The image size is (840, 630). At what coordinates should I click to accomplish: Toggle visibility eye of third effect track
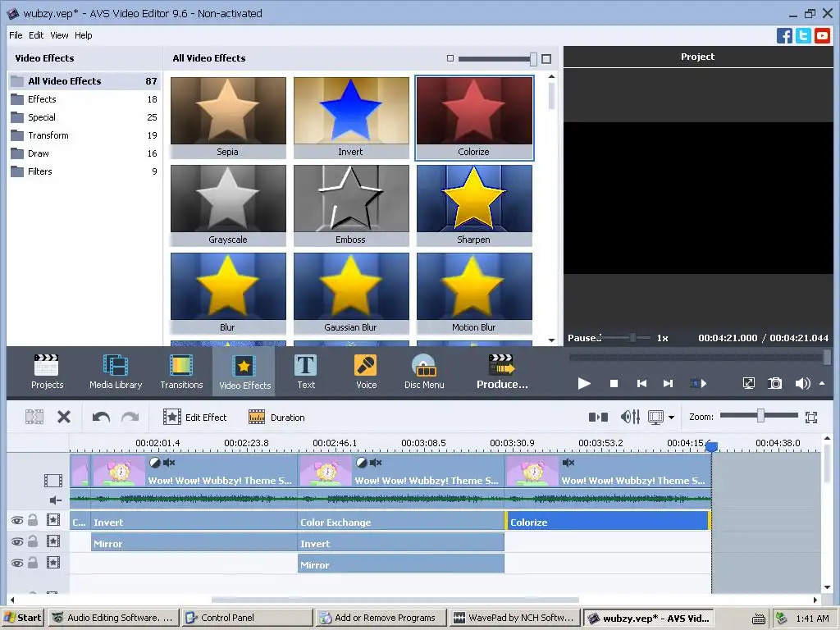[x=17, y=563]
